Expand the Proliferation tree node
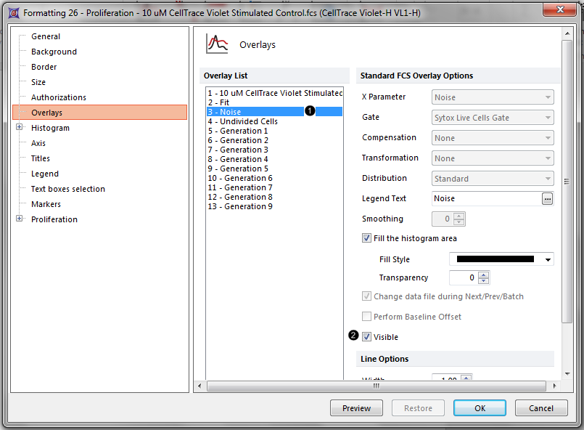Viewport: 584px width, 430px height. point(20,219)
